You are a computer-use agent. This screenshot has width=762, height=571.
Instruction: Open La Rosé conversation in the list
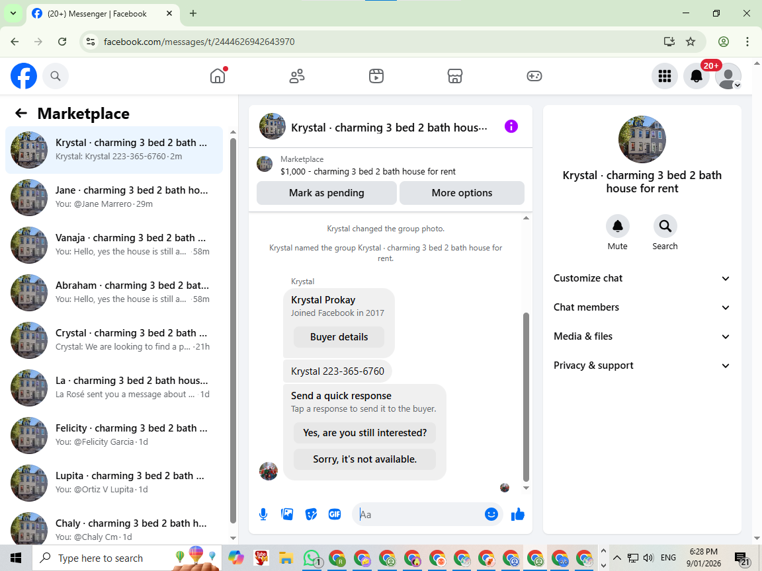pyautogui.click(x=114, y=387)
